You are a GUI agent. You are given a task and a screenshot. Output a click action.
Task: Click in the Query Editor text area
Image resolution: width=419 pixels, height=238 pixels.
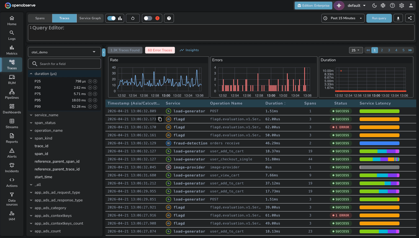click(221, 32)
